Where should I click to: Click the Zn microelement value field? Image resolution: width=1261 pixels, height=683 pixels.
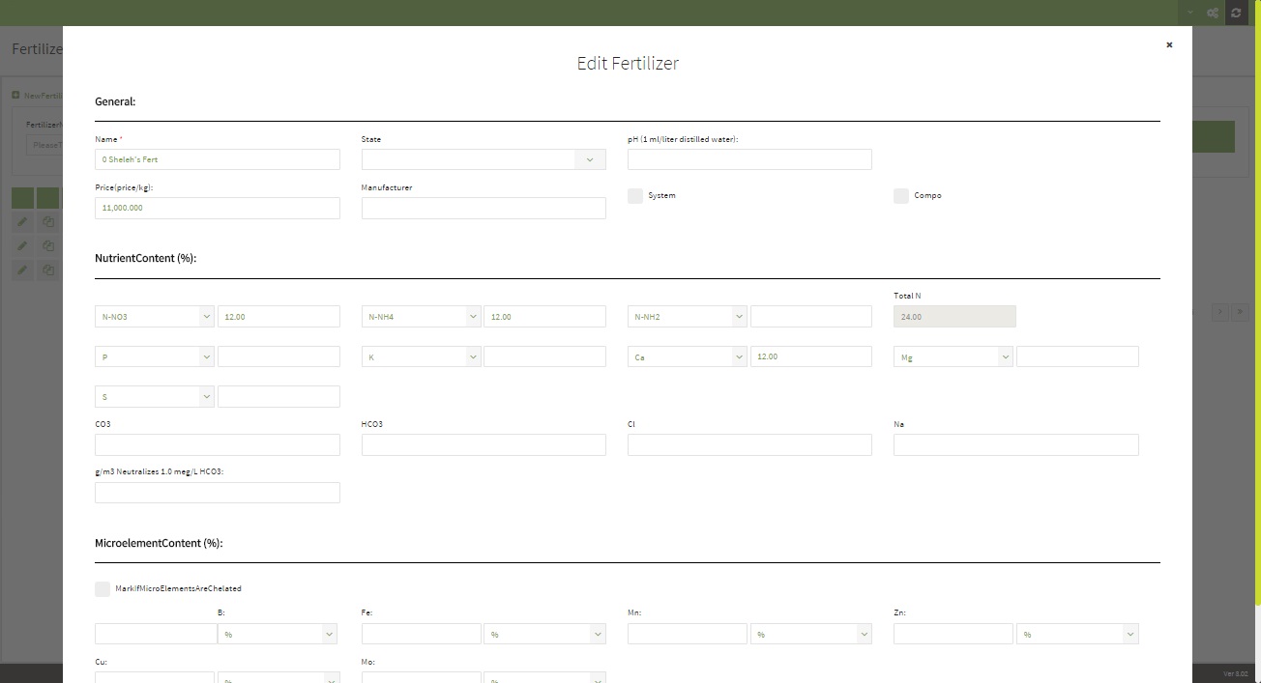coord(953,635)
